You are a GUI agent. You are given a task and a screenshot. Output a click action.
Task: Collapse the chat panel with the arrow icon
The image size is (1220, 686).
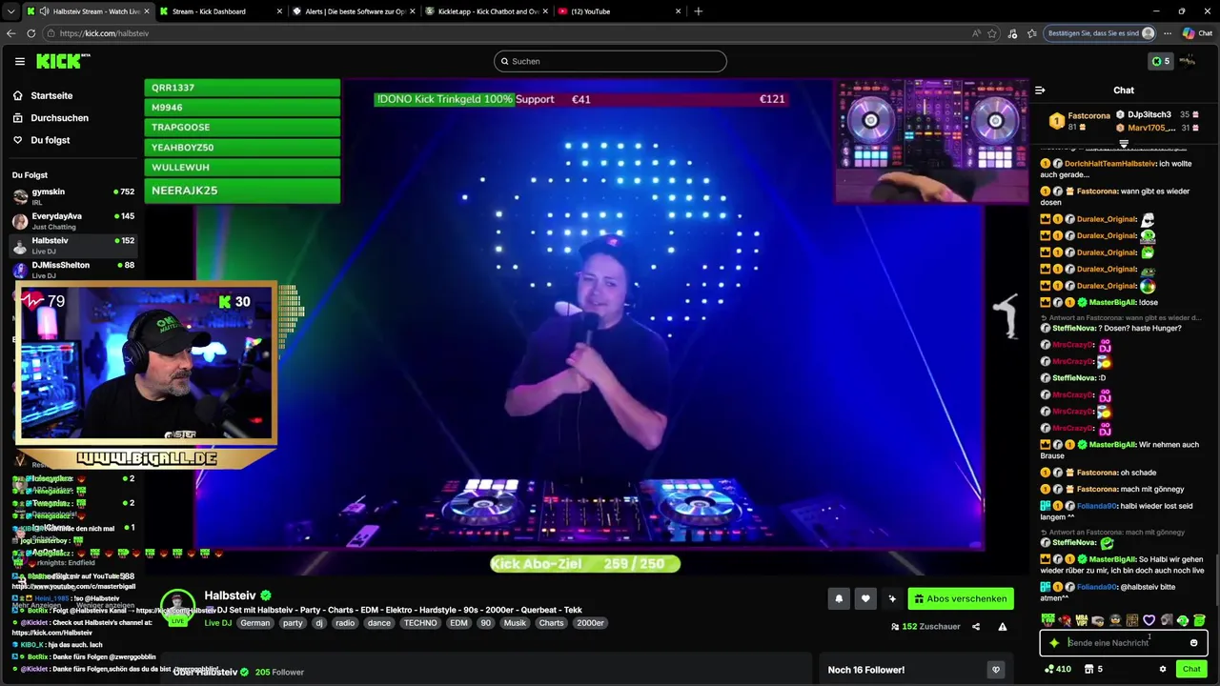click(1040, 91)
